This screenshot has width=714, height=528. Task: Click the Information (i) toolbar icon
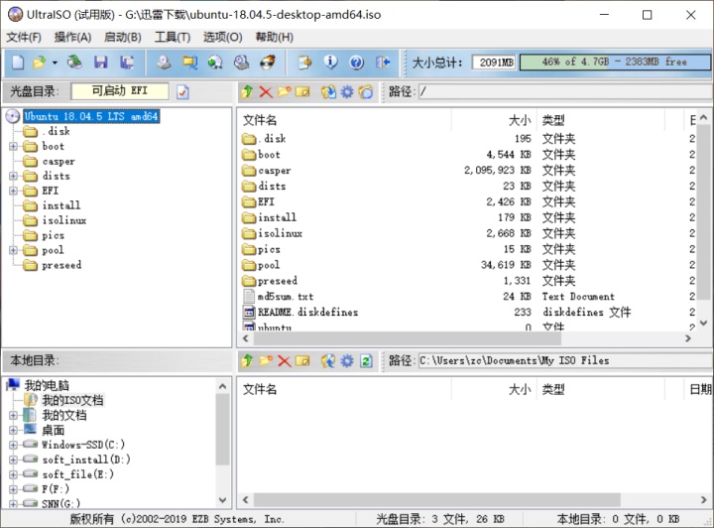point(330,62)
